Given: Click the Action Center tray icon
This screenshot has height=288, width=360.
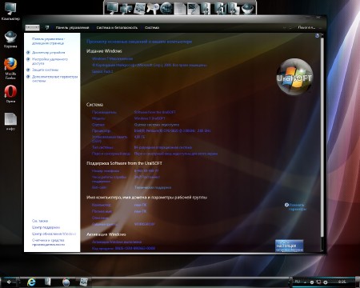Looking at the screenshot, I should click(x=312, y=282).
